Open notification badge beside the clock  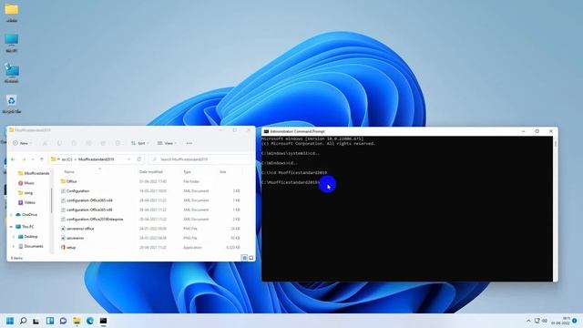point(575,321)
